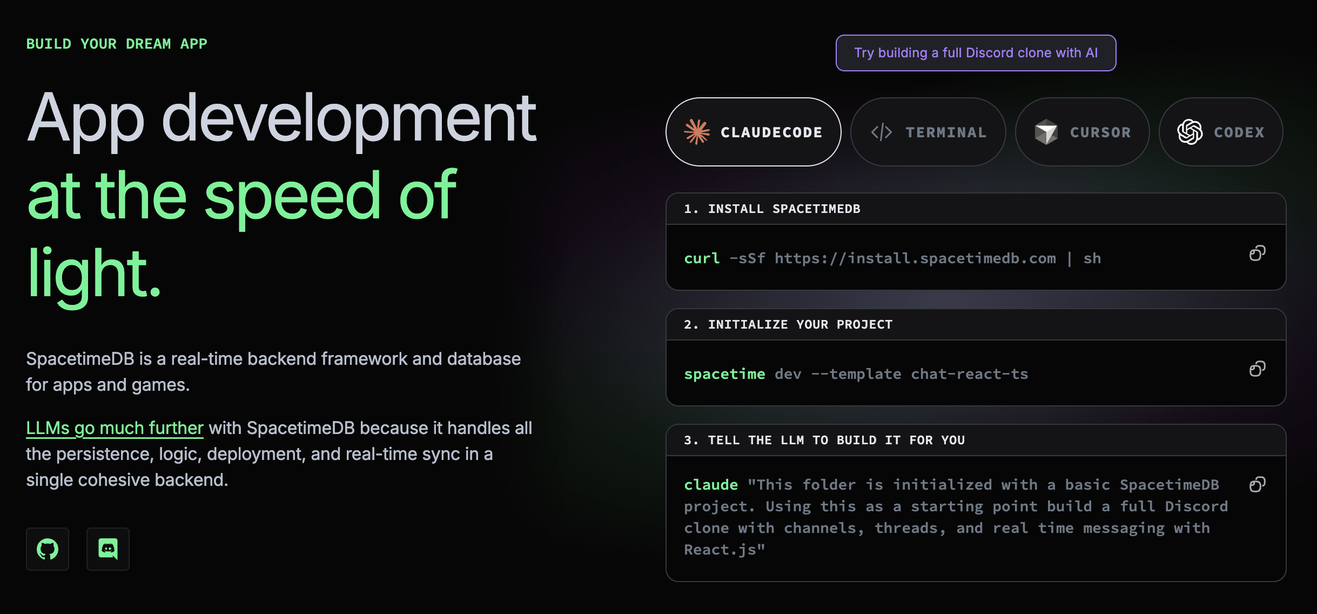The width and height of the screenshot is (1317, 614).
Task: Click the curl install command text
Action: point(892,258)
